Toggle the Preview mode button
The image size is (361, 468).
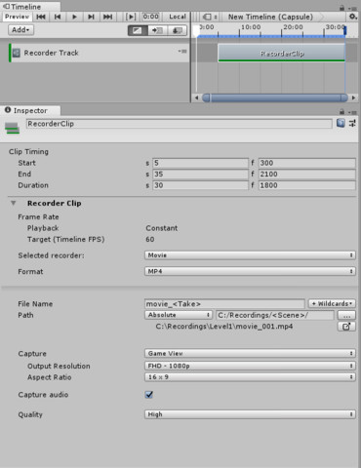(17, 17)
